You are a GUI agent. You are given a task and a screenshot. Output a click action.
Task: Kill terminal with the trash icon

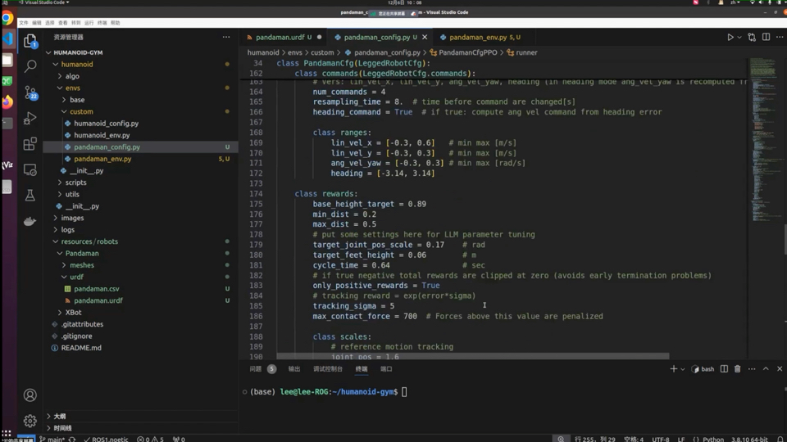tap(737, 369)
